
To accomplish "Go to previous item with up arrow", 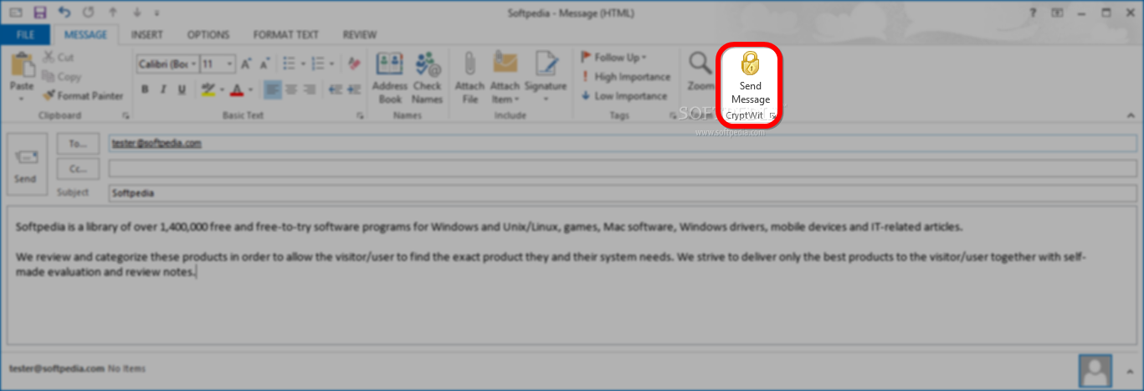I will click(113, 13).
